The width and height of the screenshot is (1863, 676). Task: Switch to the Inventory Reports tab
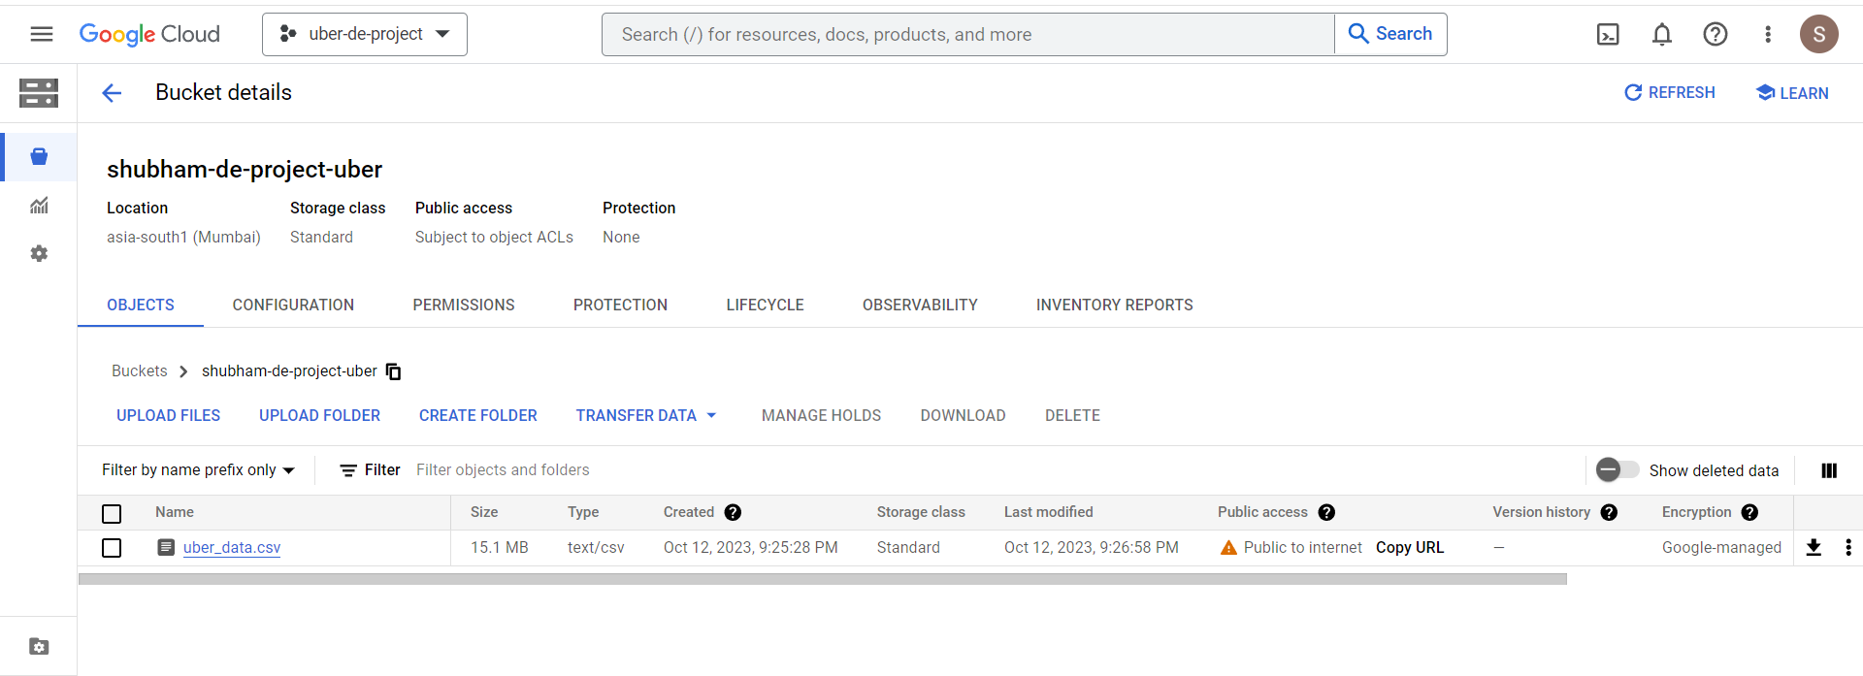[x=1114, y=305]
